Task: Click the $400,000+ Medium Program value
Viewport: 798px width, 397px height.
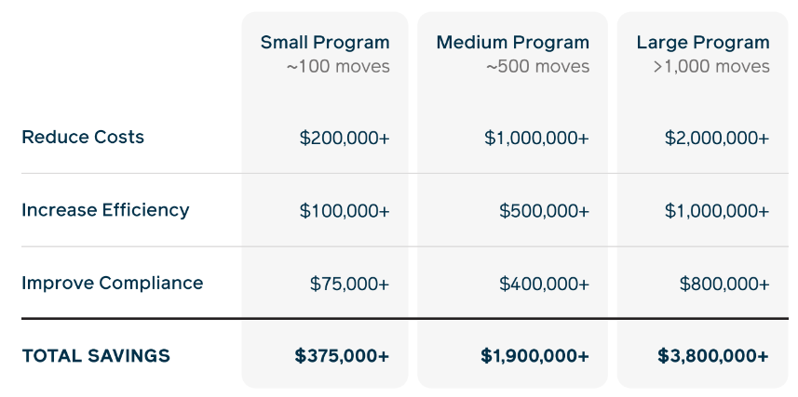Action: pos(544,283)
